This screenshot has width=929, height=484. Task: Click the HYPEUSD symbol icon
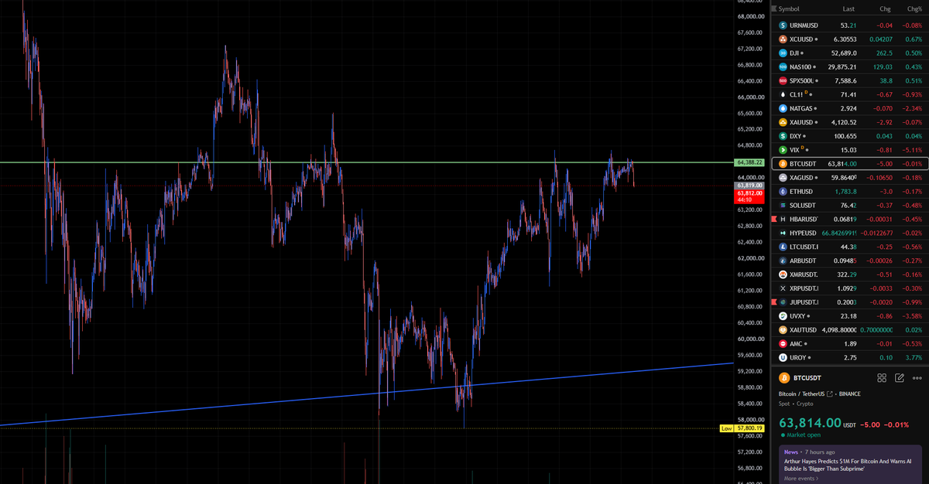point(783,233)
